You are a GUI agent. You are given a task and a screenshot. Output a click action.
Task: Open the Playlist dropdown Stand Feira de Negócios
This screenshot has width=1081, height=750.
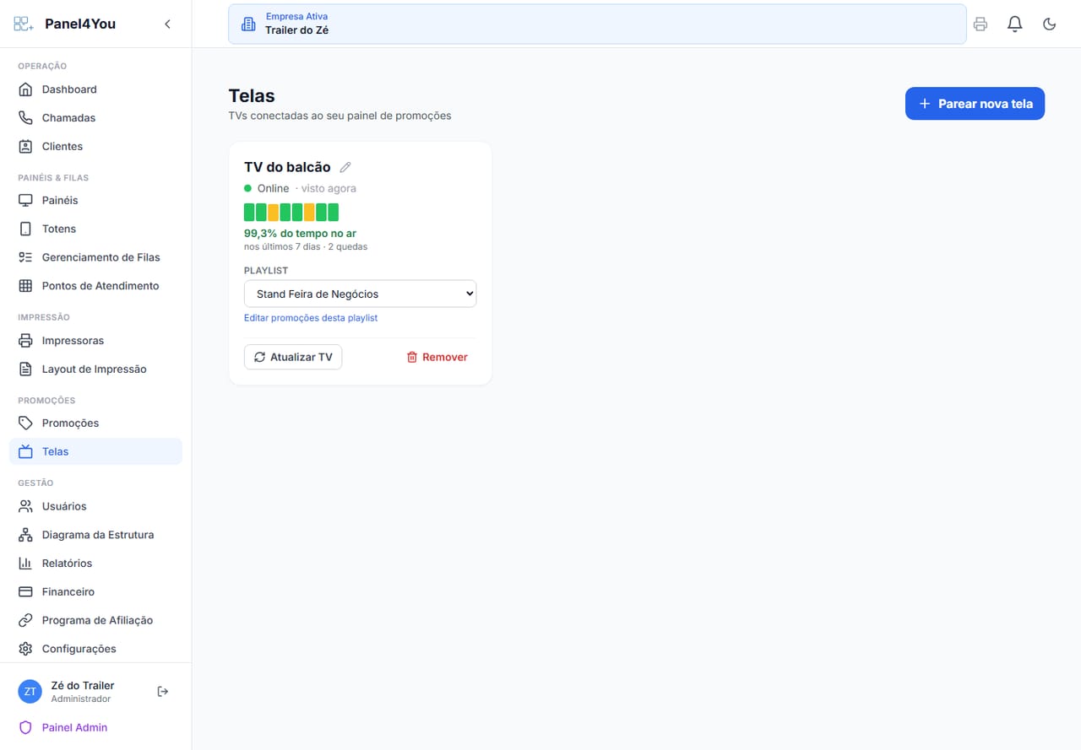point(360,294)
